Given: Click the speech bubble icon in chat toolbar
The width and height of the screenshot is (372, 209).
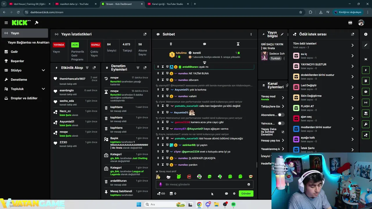Looking at the screenshot, I should [x=205, y=44].
